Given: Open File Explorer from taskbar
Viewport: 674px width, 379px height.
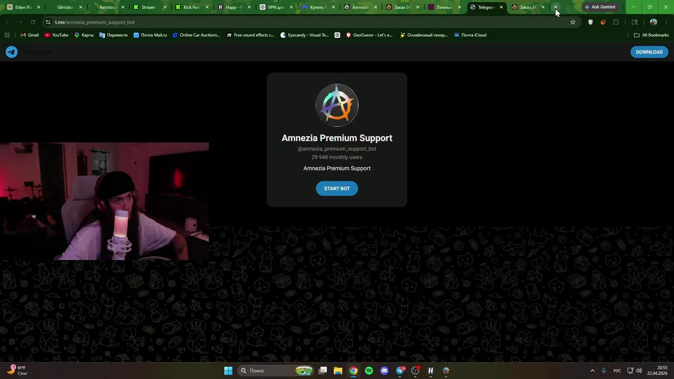Looking at the screenshot, I should pyautogui.click(x=338, y=371).
